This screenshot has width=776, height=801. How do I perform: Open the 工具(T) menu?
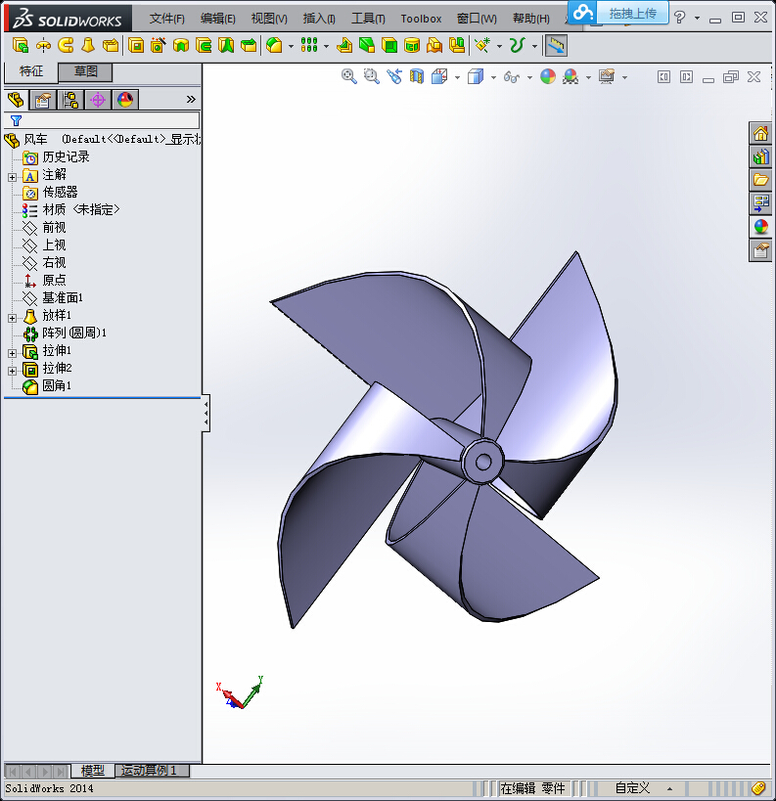coord(368,19)
